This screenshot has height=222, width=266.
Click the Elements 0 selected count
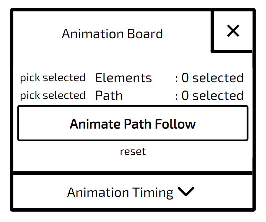(209, 78)
